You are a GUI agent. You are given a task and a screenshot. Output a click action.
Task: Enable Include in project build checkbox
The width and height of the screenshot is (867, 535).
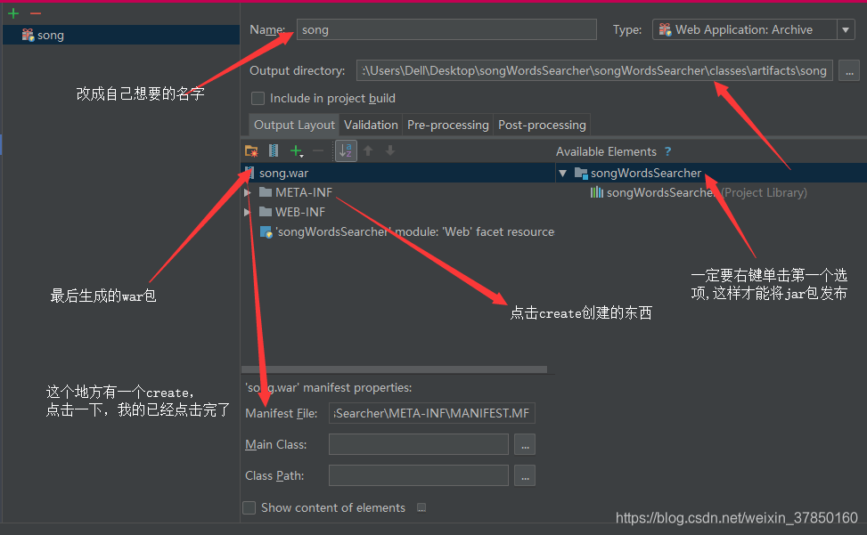pyautogui.click(x=258, y=98)
